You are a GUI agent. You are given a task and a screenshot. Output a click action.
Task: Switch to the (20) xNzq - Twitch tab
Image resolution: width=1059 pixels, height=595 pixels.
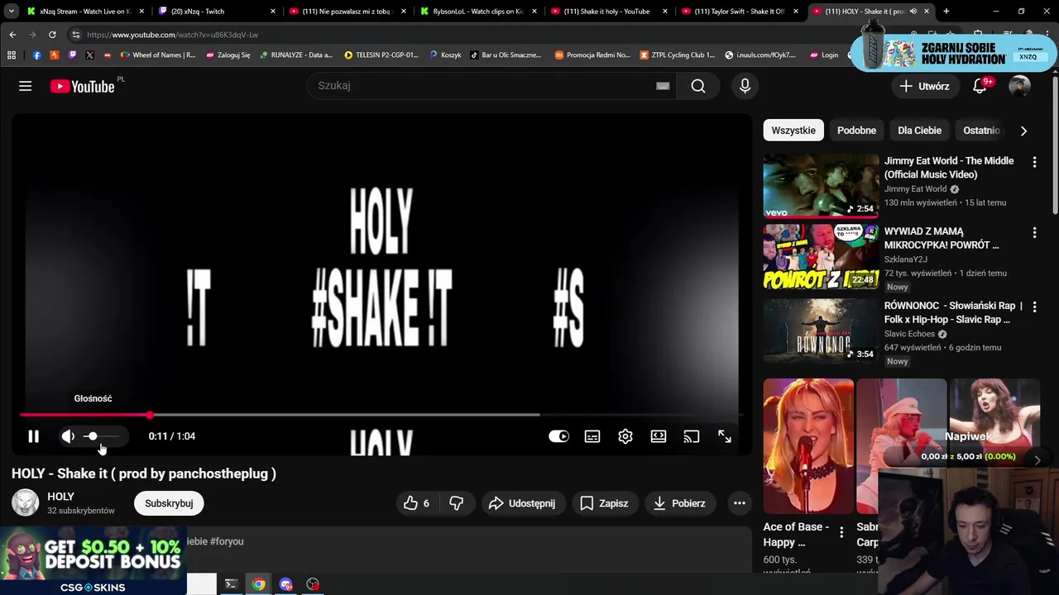[217, 12]
